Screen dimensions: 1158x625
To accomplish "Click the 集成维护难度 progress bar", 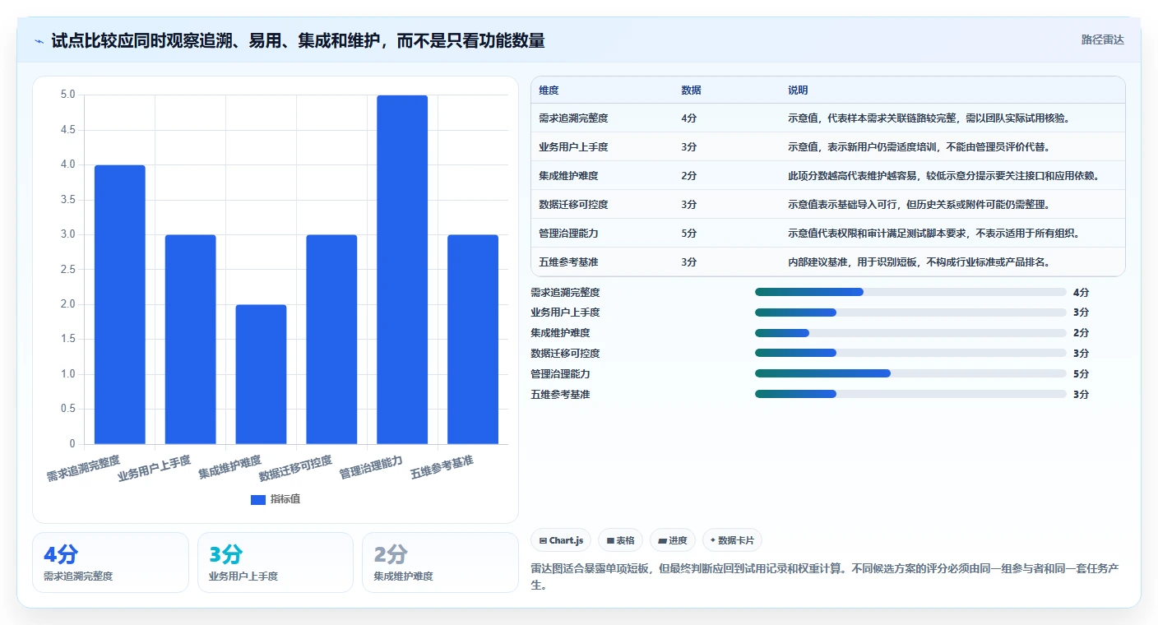I will (910, 333).
